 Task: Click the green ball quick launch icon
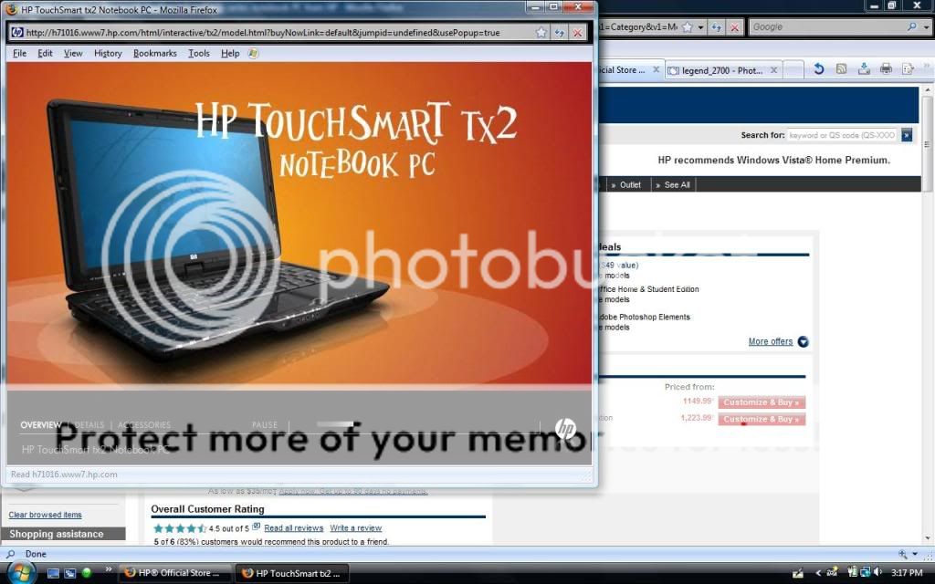coord(87,573)
